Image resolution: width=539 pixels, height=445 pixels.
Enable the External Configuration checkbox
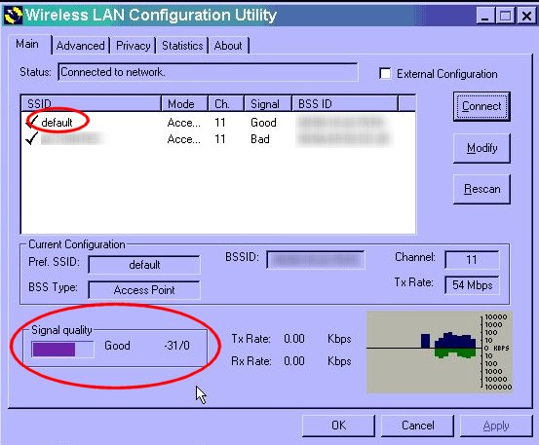[x=385, y=73]
